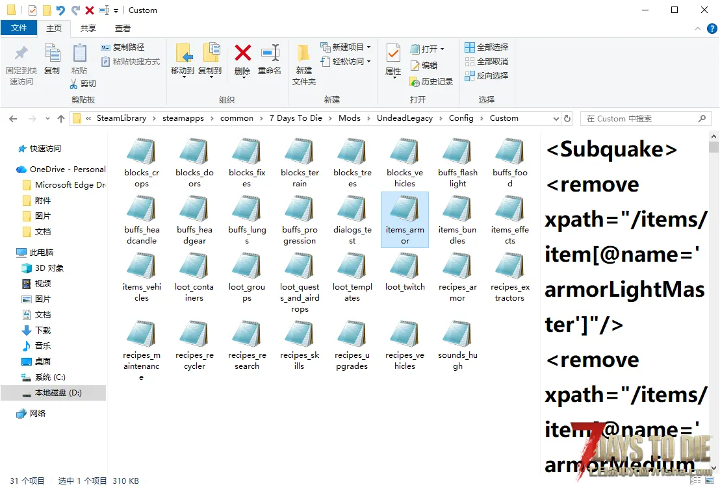
Task: Click the Properties checkmark icon
Action: [393, 54]
